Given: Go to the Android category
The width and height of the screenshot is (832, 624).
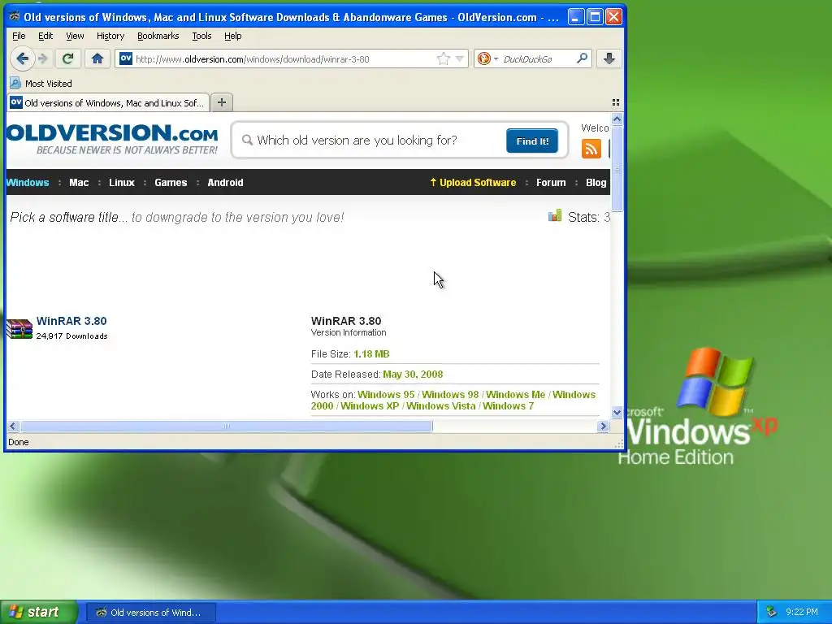Looking at the screenshot, I should point(225,182).
